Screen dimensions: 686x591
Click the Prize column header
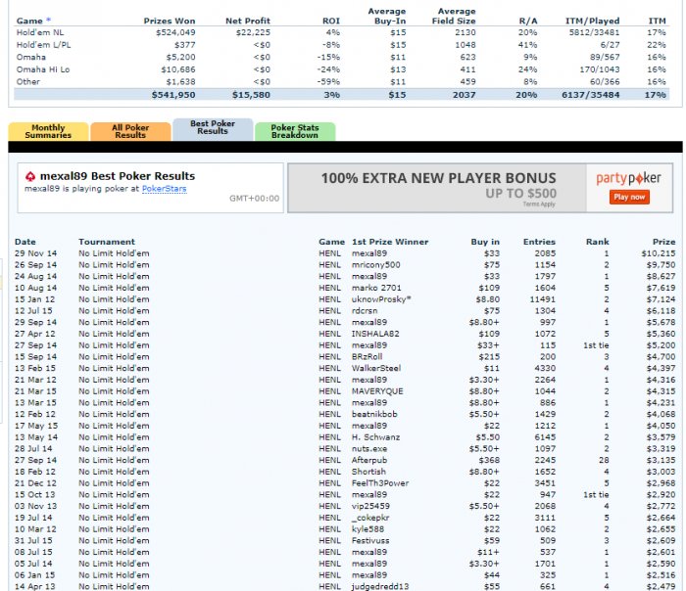point(663,242)
